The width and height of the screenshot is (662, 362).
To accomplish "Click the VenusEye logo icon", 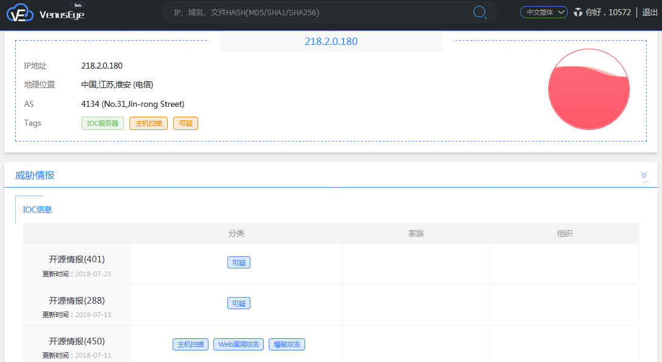I will (19, 13).
